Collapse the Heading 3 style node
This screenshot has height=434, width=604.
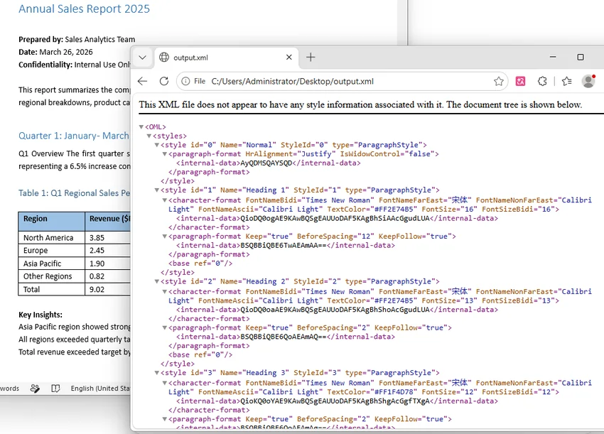click(157, 373)
